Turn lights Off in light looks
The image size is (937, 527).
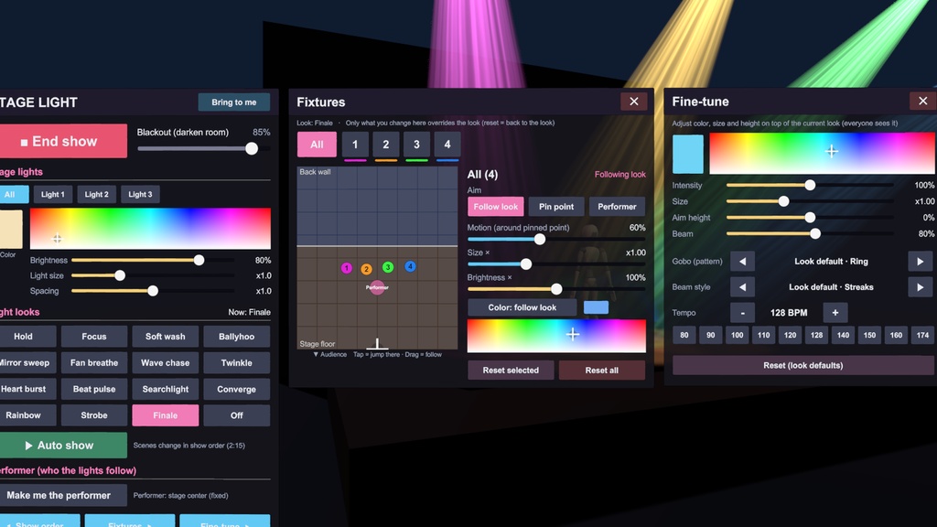237,415
